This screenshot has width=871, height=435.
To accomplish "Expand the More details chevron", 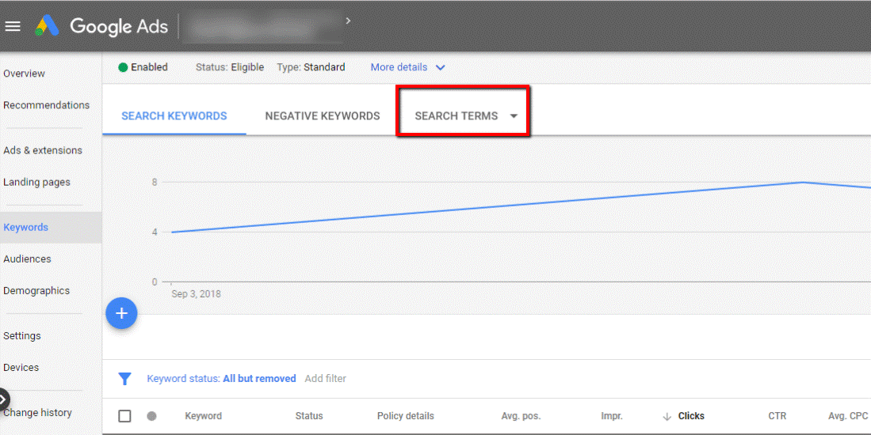I will [441, 67].
